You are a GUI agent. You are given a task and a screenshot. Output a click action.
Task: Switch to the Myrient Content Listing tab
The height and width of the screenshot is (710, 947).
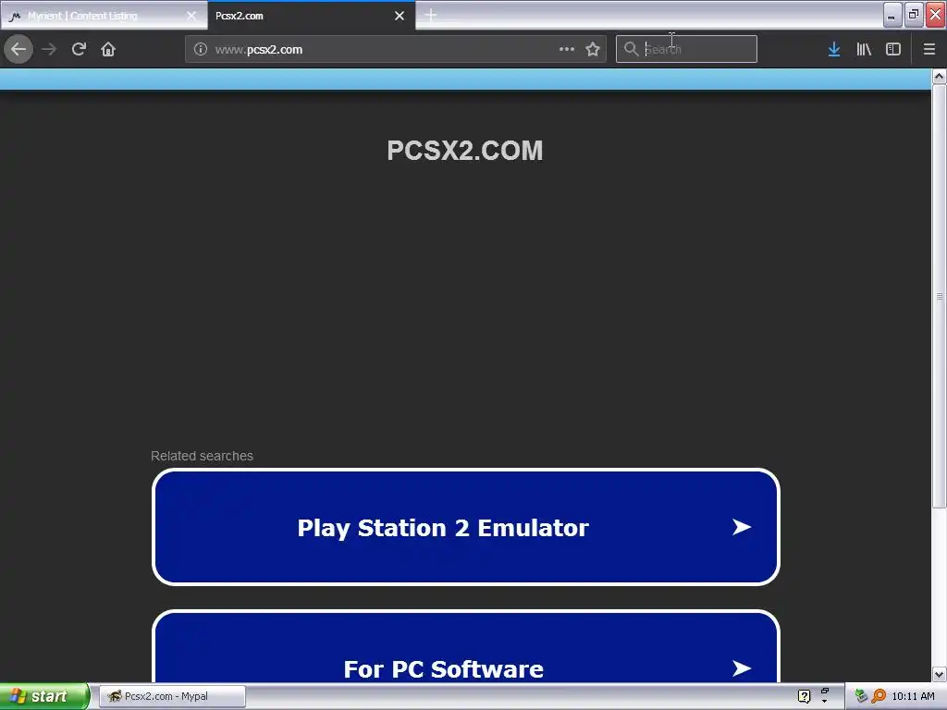click(104, 16)
